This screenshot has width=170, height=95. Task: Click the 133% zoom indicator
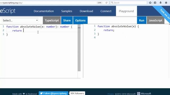tap(99, 3)
